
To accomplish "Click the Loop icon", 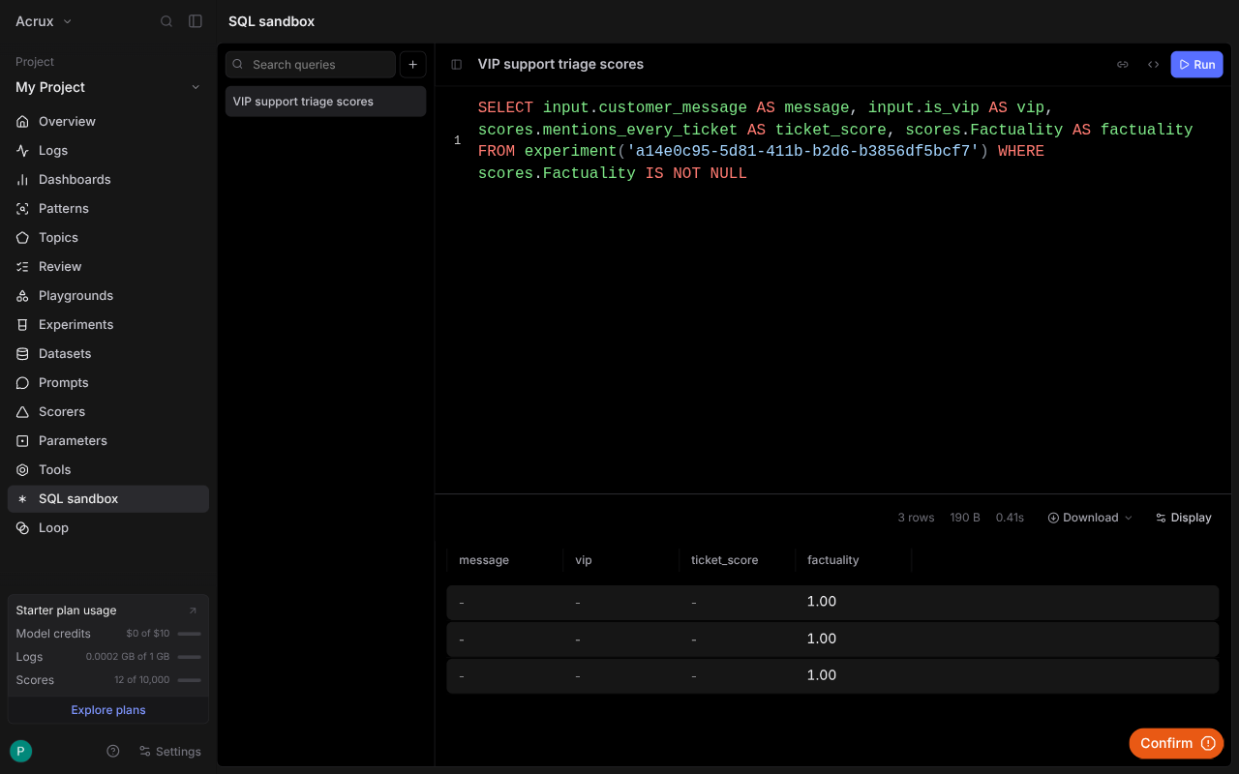I will (x=22, y=527).
